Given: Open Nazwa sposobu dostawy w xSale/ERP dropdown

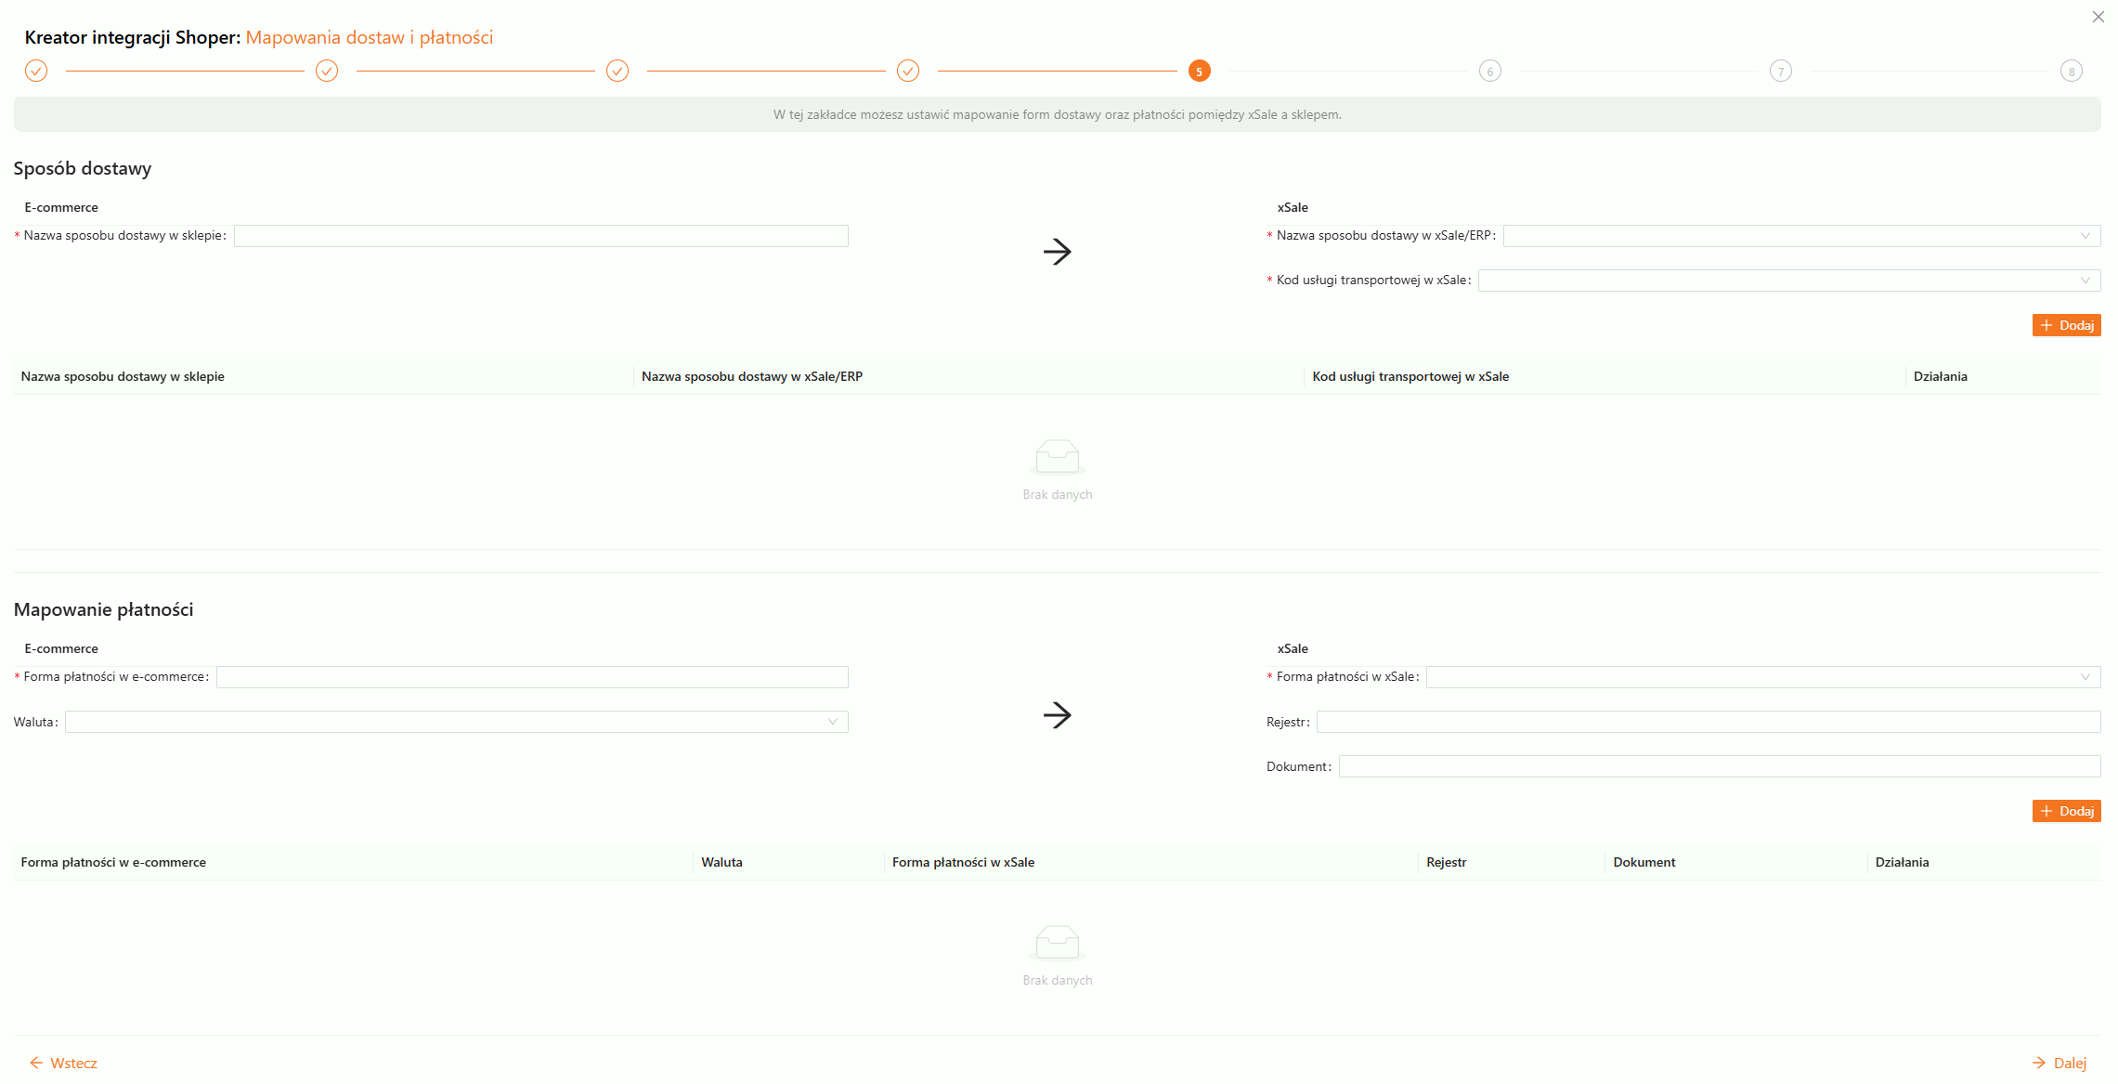Looking at the screenshot, I should pos(1800,236).
